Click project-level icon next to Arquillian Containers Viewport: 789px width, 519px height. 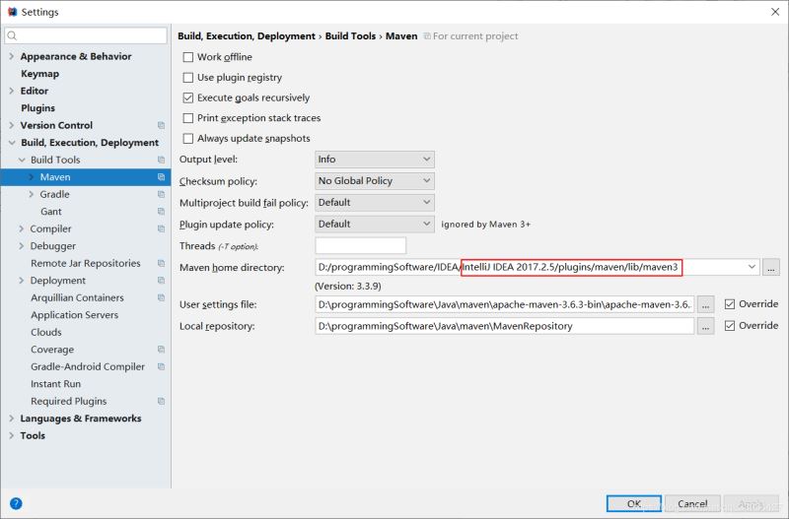(x=161, y=297)
